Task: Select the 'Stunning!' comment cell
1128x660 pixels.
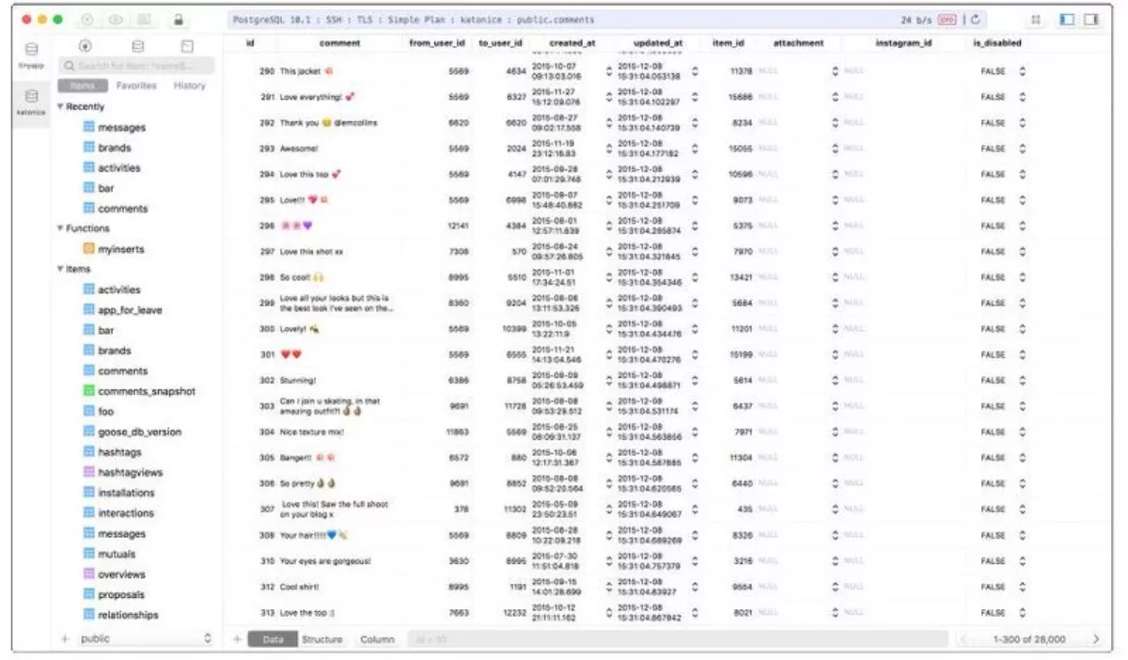Action: tap(299, 381)
